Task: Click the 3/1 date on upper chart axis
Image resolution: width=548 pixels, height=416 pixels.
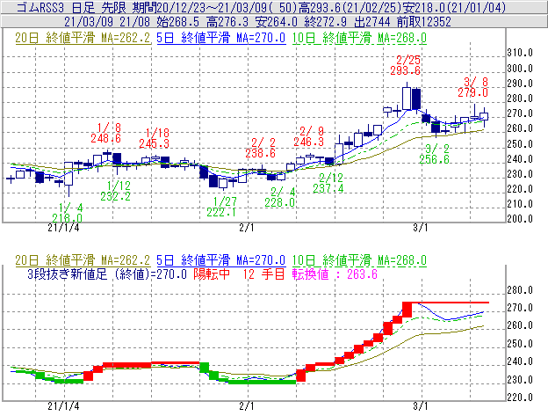Action: [x=421, y=228]
